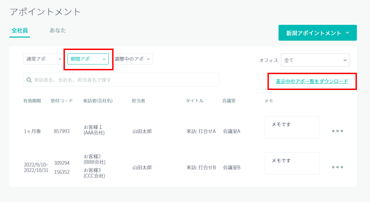Click the memo box in 会議室A row

point(292,127)
